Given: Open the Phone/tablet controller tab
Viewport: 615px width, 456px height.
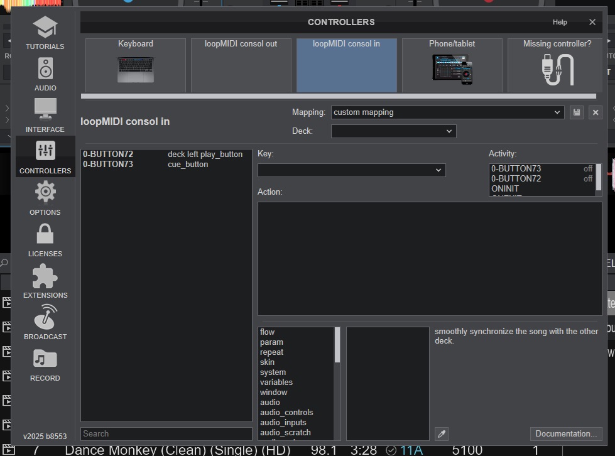Looking at the screenshot, I should (x=452, y=65).
